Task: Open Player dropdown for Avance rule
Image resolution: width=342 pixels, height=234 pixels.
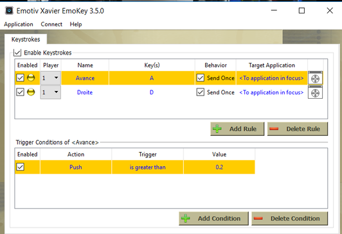Action: pos(51,78)
